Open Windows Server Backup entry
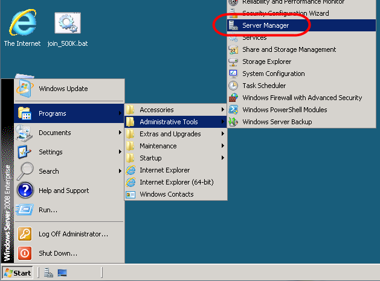 (x=301, y=122)
